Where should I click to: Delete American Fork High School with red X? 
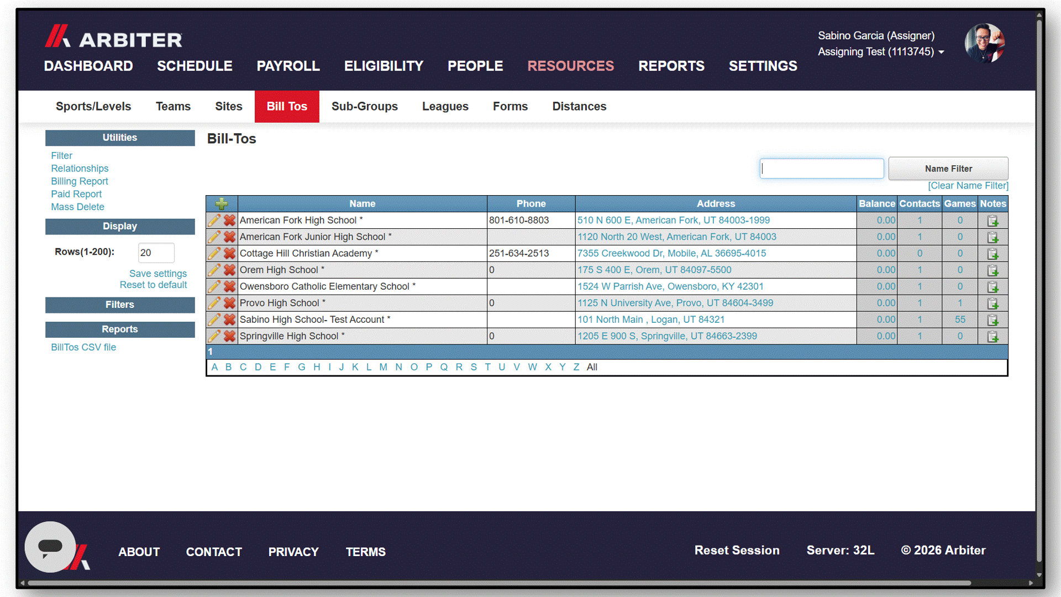click(x=229, y=221)
